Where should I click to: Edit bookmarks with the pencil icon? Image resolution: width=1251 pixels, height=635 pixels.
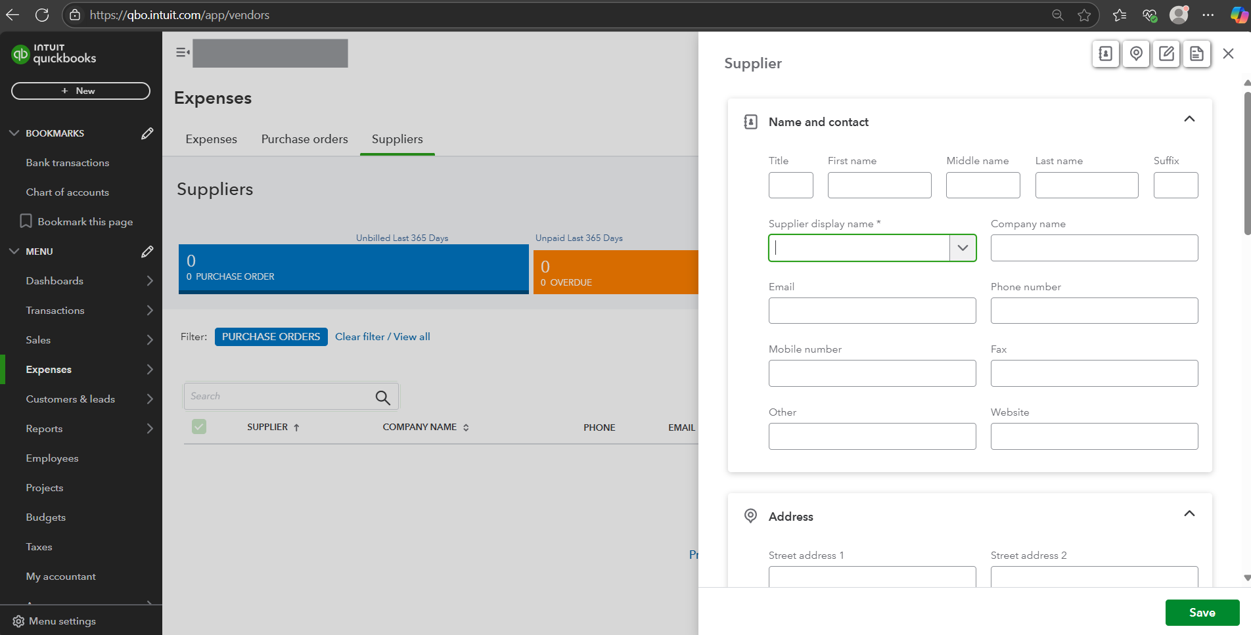[x=147, y=133]
